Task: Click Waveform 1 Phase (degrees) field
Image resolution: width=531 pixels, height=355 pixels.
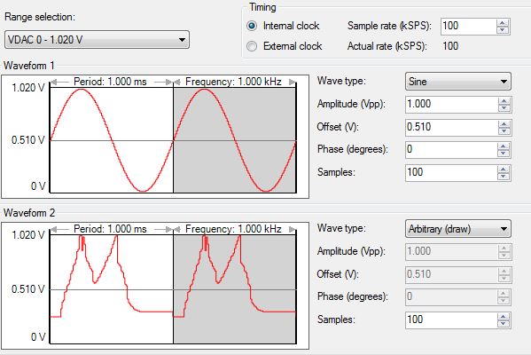Action: coord(451,149)
